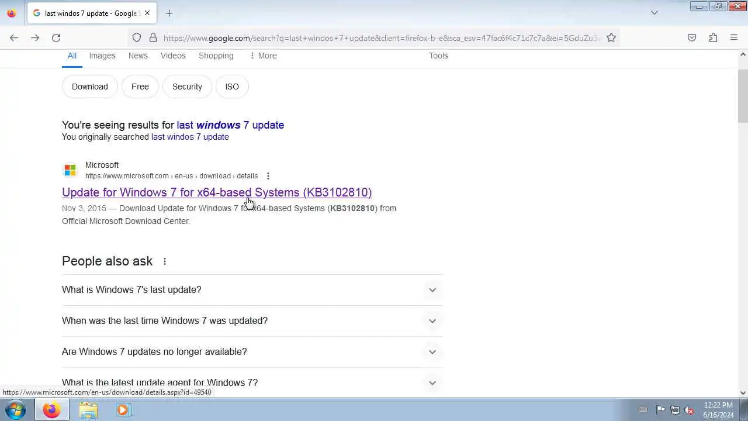This screenshot has width=748, height=421.
Task: Click the microsoft.com result URL breadcrumb
Action: tap(171, 176)
